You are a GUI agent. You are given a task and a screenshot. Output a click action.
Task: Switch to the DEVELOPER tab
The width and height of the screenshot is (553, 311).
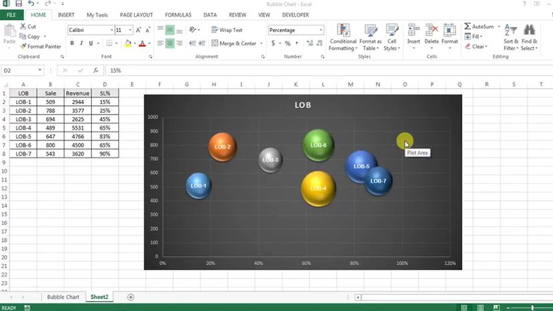[x=296, y=15]
